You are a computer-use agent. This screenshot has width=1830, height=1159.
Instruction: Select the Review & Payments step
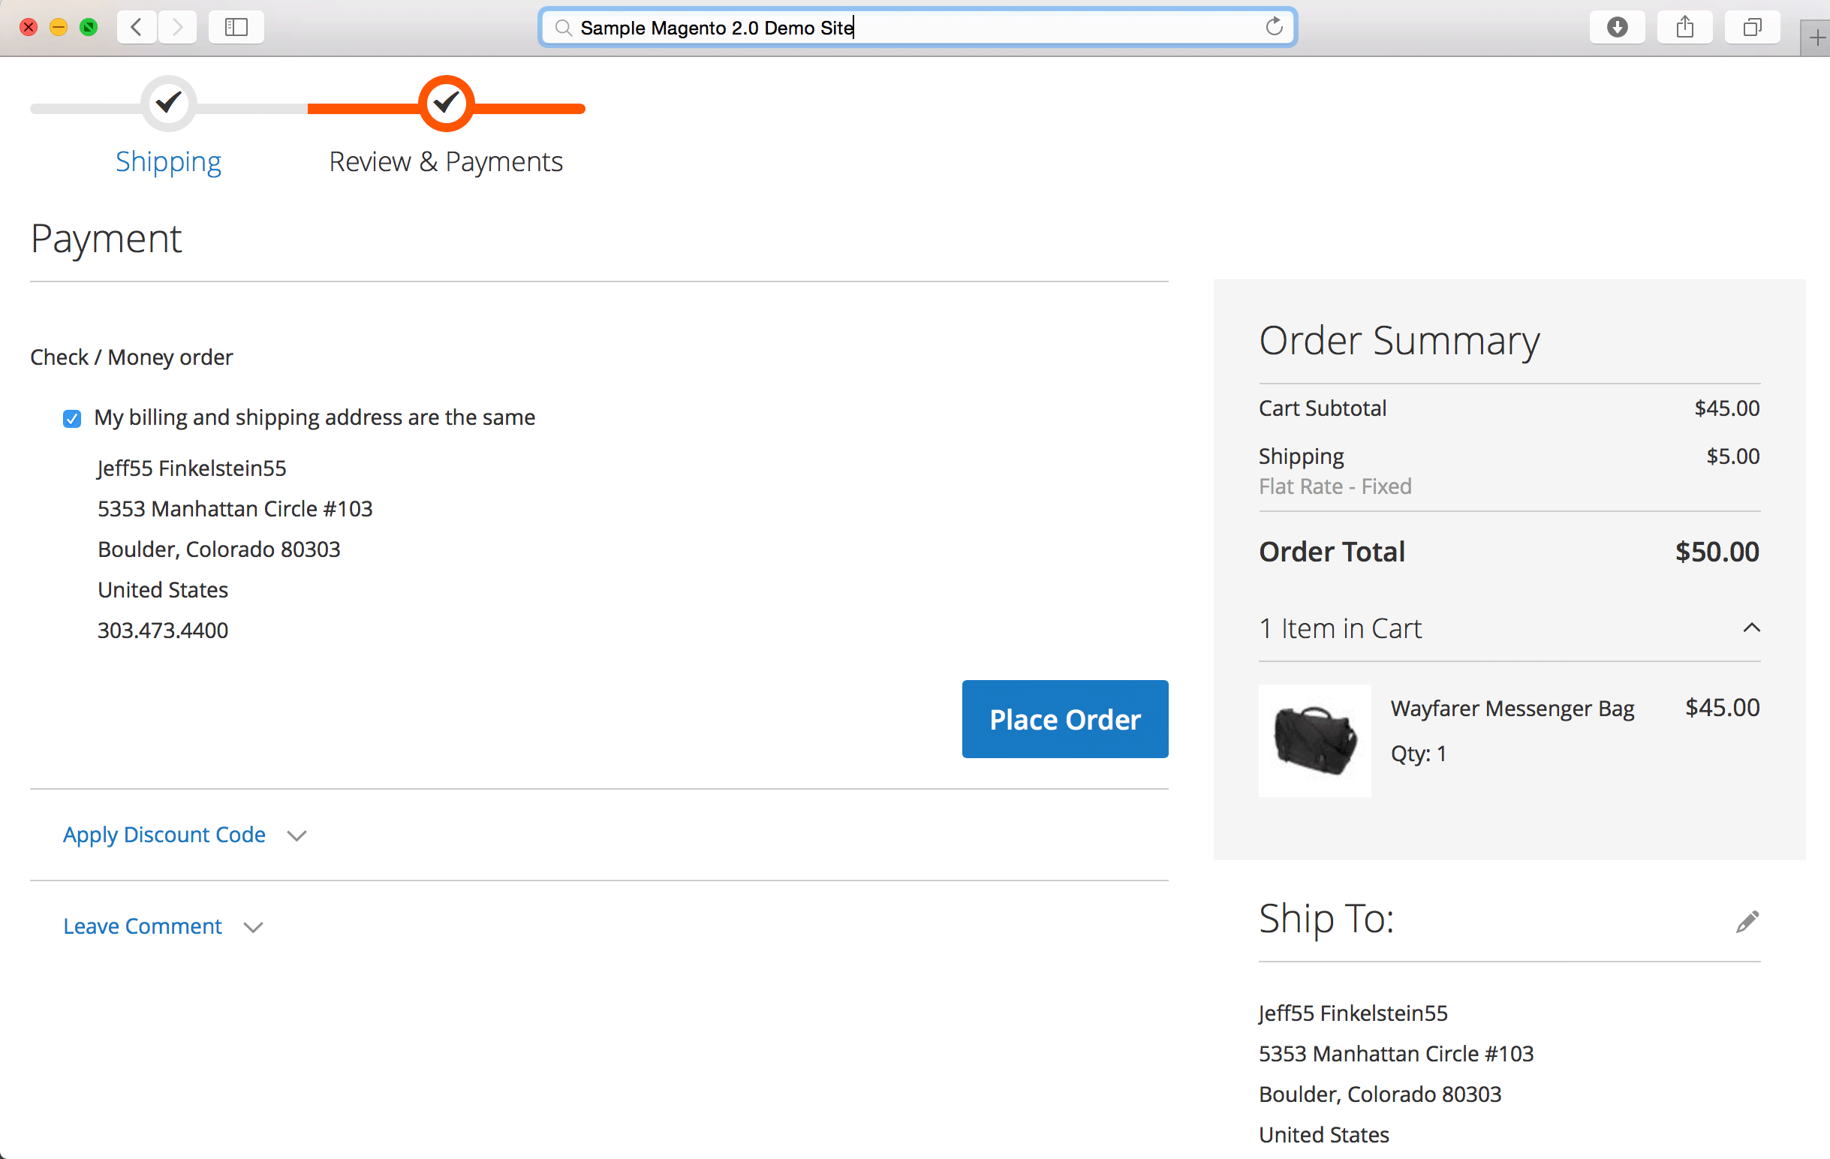pyautogui.click(x=445, y=161)
